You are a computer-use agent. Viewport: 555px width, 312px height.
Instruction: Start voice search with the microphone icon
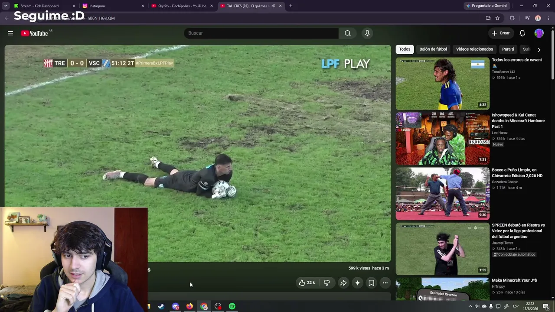pos(367,33)
